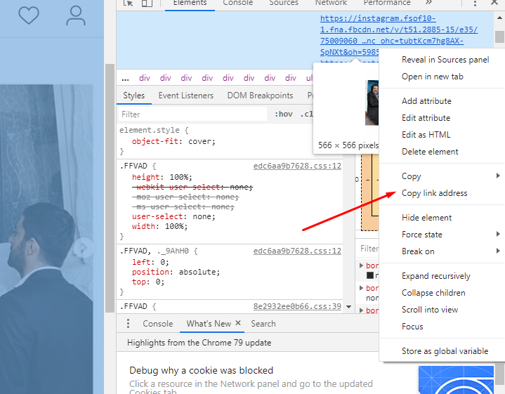Screen dimensions: 505x394
Task: Expand the Break on submenu
Action: [x=442, y=251]
